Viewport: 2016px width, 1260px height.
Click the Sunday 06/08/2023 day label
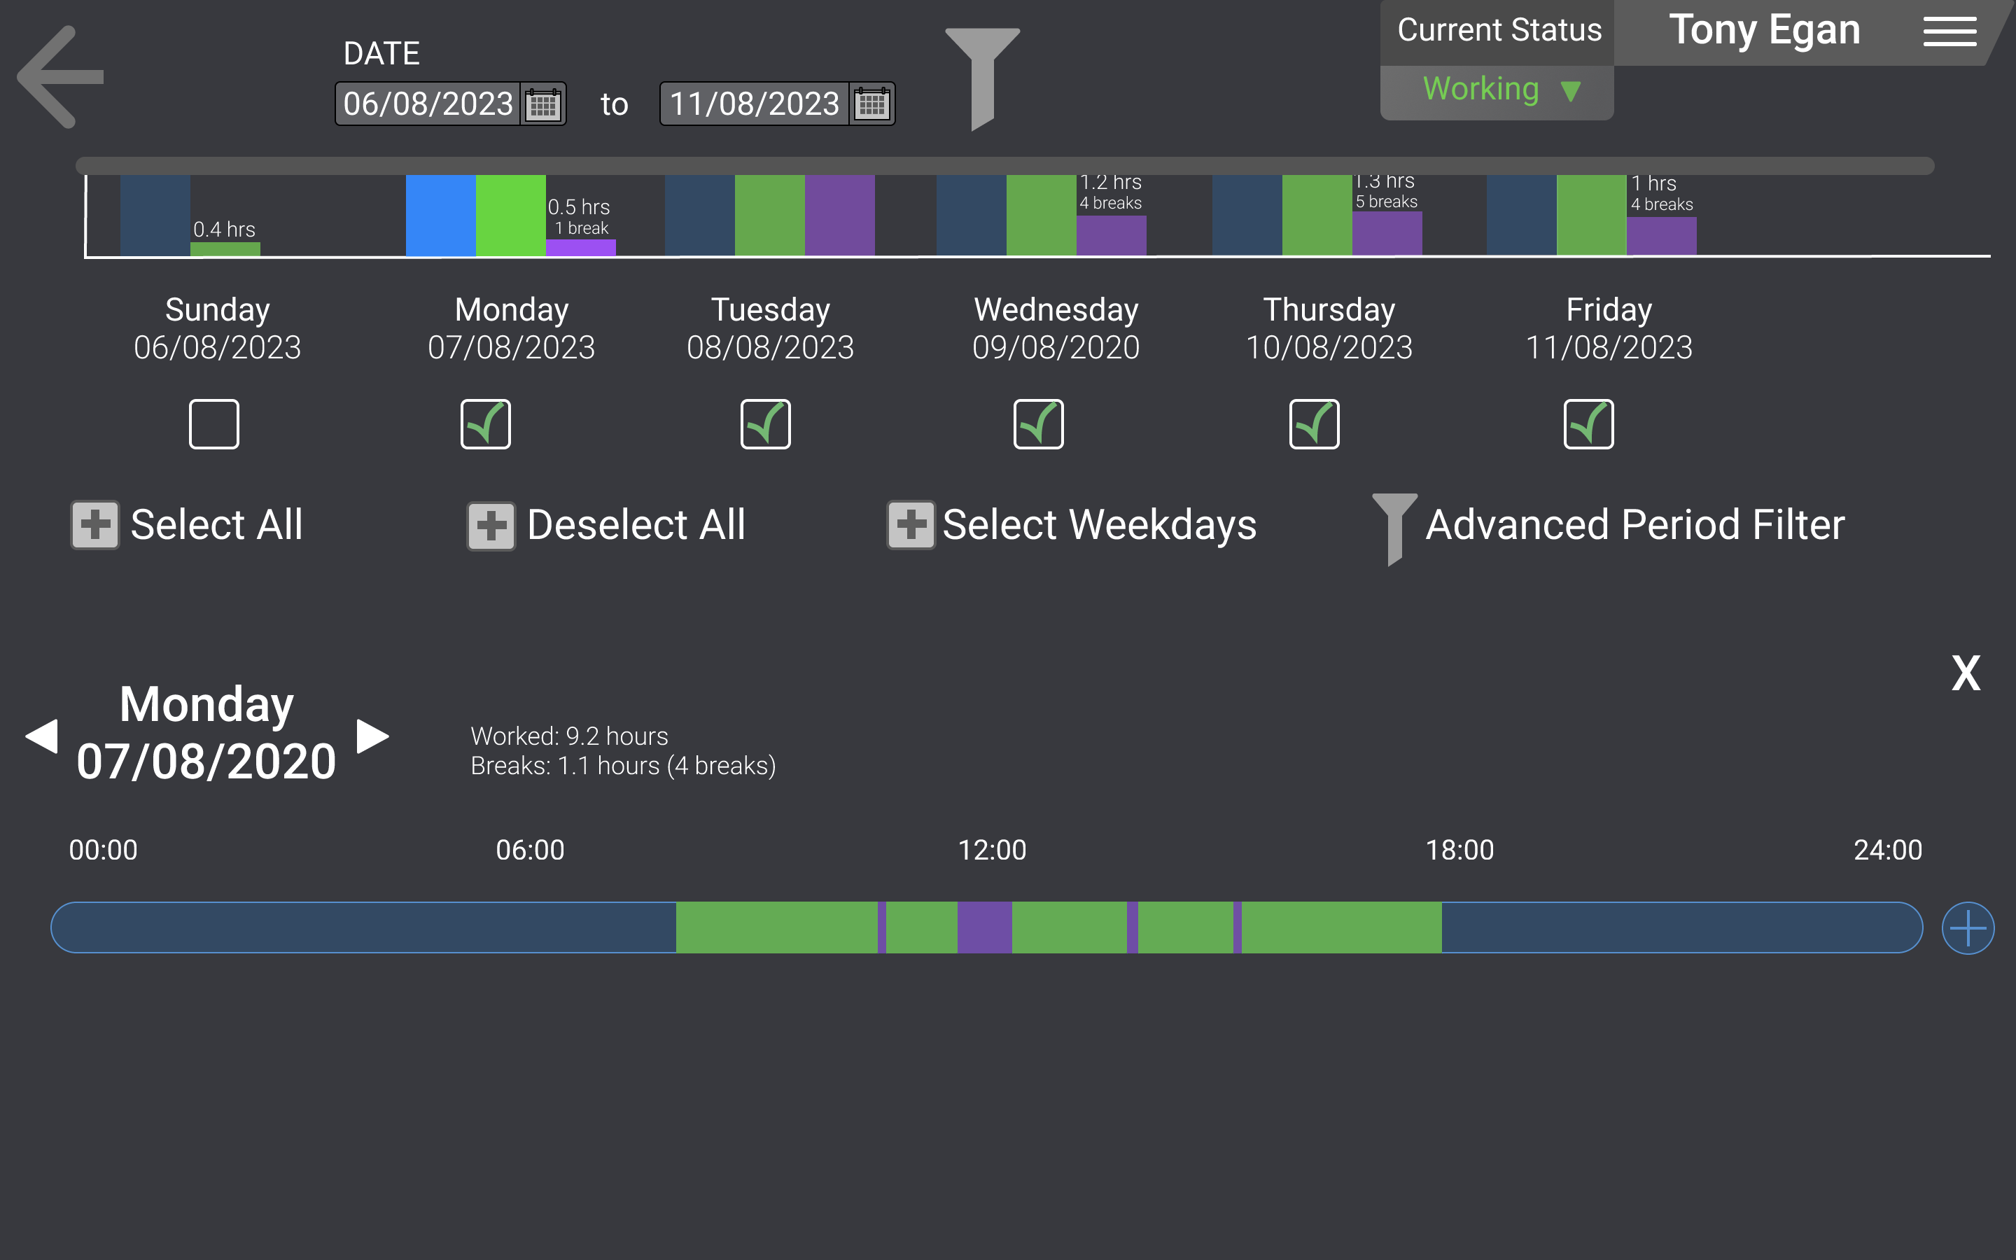tap(218, 328)
